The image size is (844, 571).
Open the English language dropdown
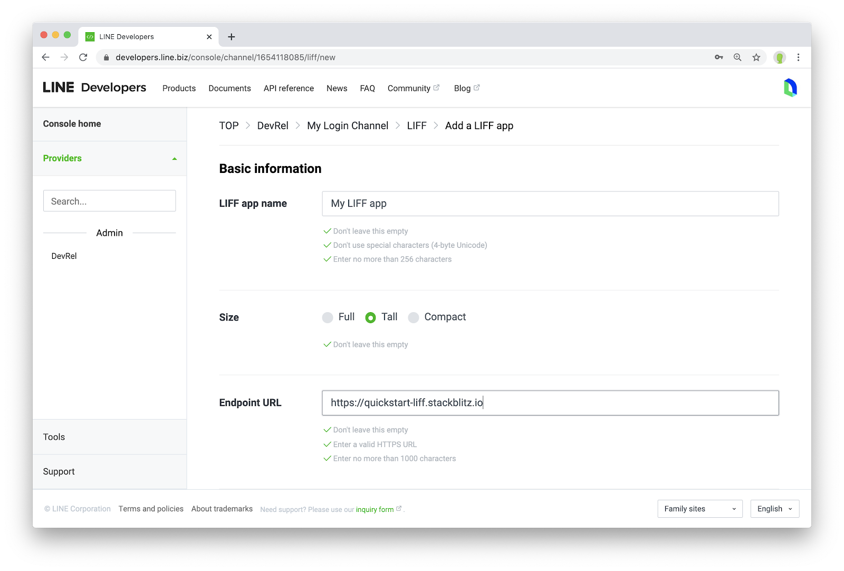tap(775, 509)
